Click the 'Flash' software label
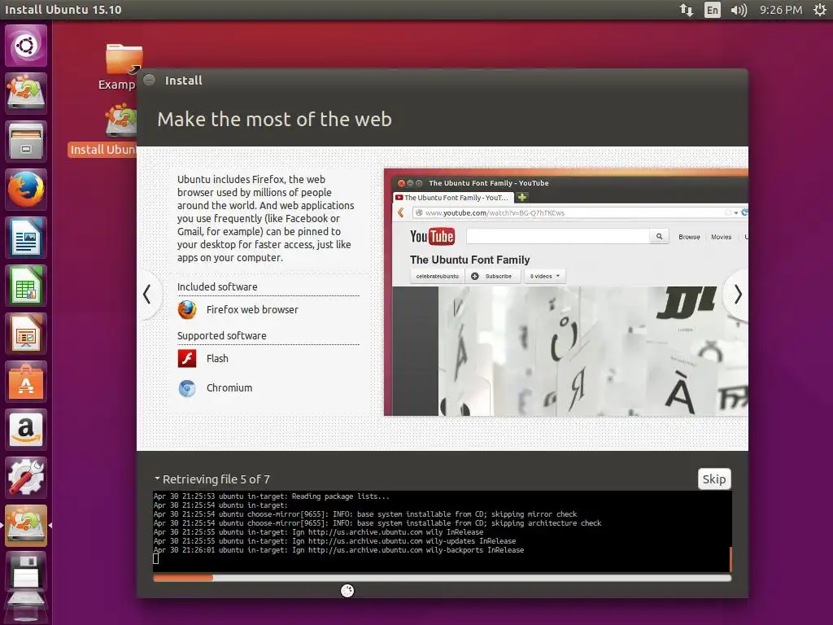The height and width of the screenshot is (625, 833). pos(217,359)
